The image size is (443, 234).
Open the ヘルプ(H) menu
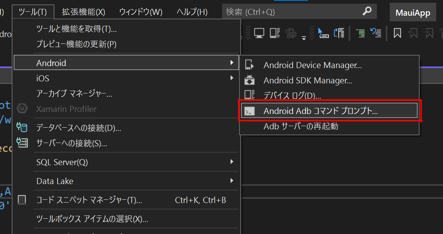point(192,12)
